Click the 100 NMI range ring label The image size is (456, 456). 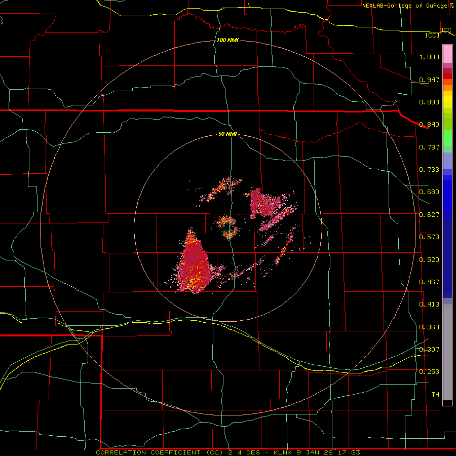tap(227, 40)
